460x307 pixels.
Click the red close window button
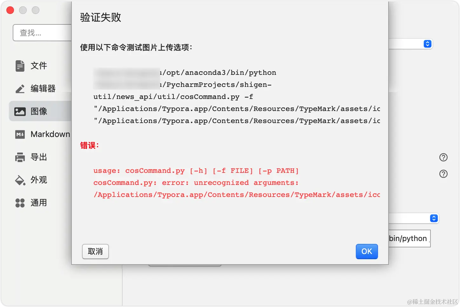click(x=10, y=10)
